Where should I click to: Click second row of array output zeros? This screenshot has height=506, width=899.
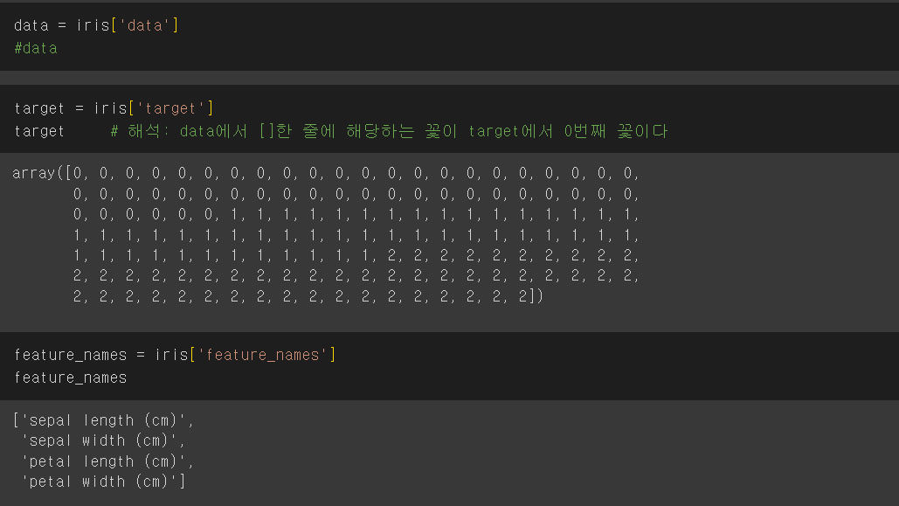pos(356,194)
